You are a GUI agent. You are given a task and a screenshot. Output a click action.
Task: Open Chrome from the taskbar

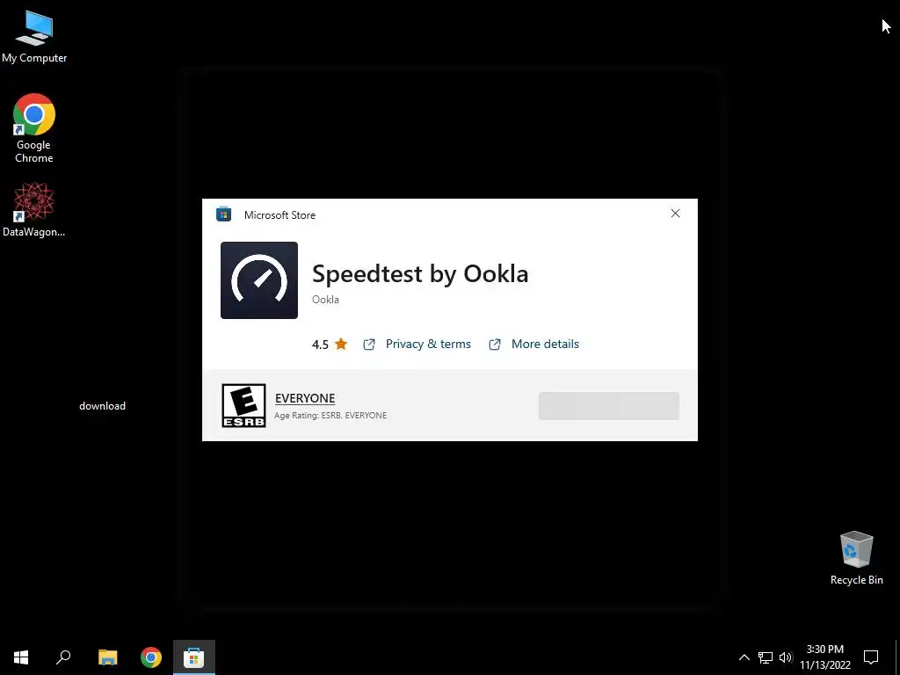[x=151, y=657]
